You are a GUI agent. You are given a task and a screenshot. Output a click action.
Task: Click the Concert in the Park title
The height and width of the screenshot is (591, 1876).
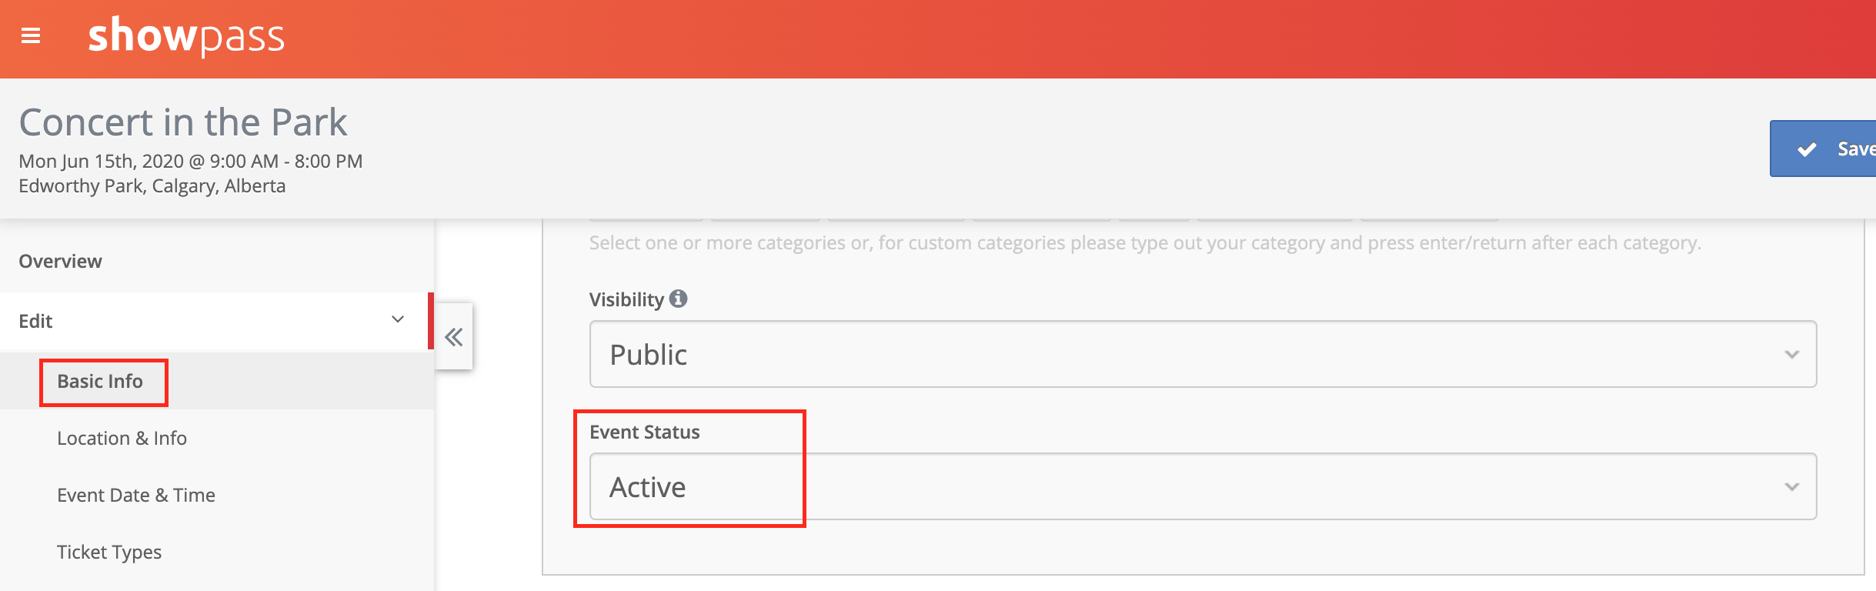click(x=183, y=122)
